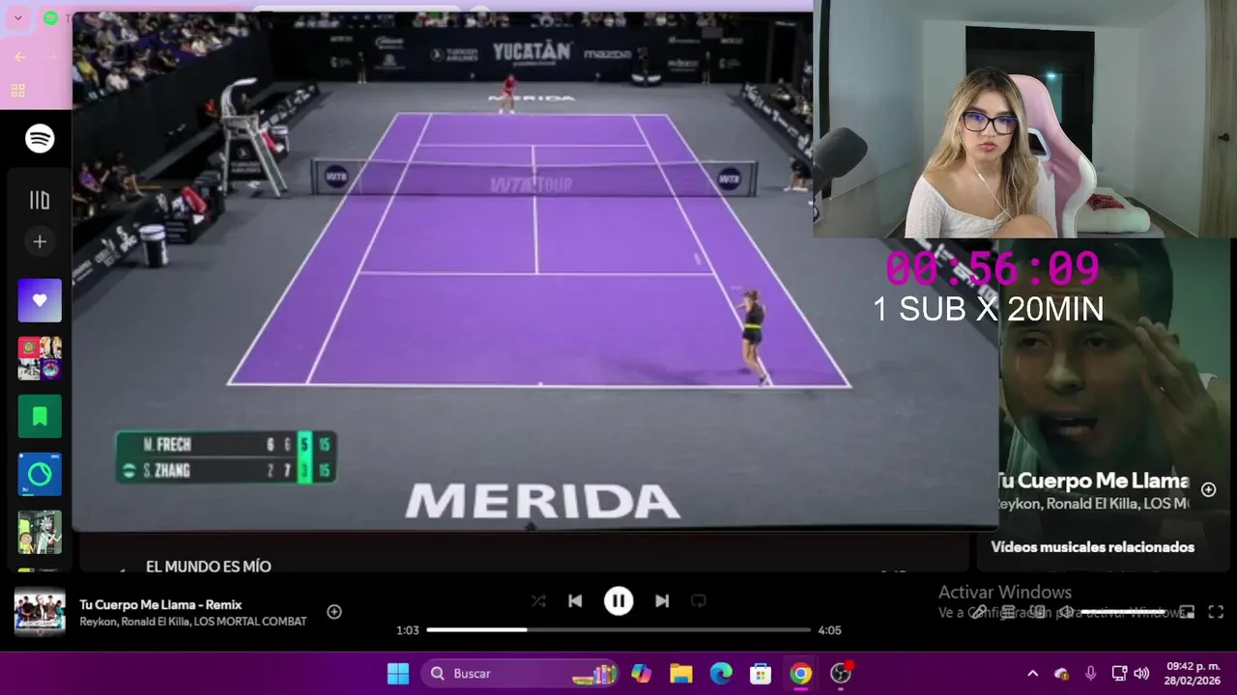Expand the browser tab search chevron

(x=17, y=17)
